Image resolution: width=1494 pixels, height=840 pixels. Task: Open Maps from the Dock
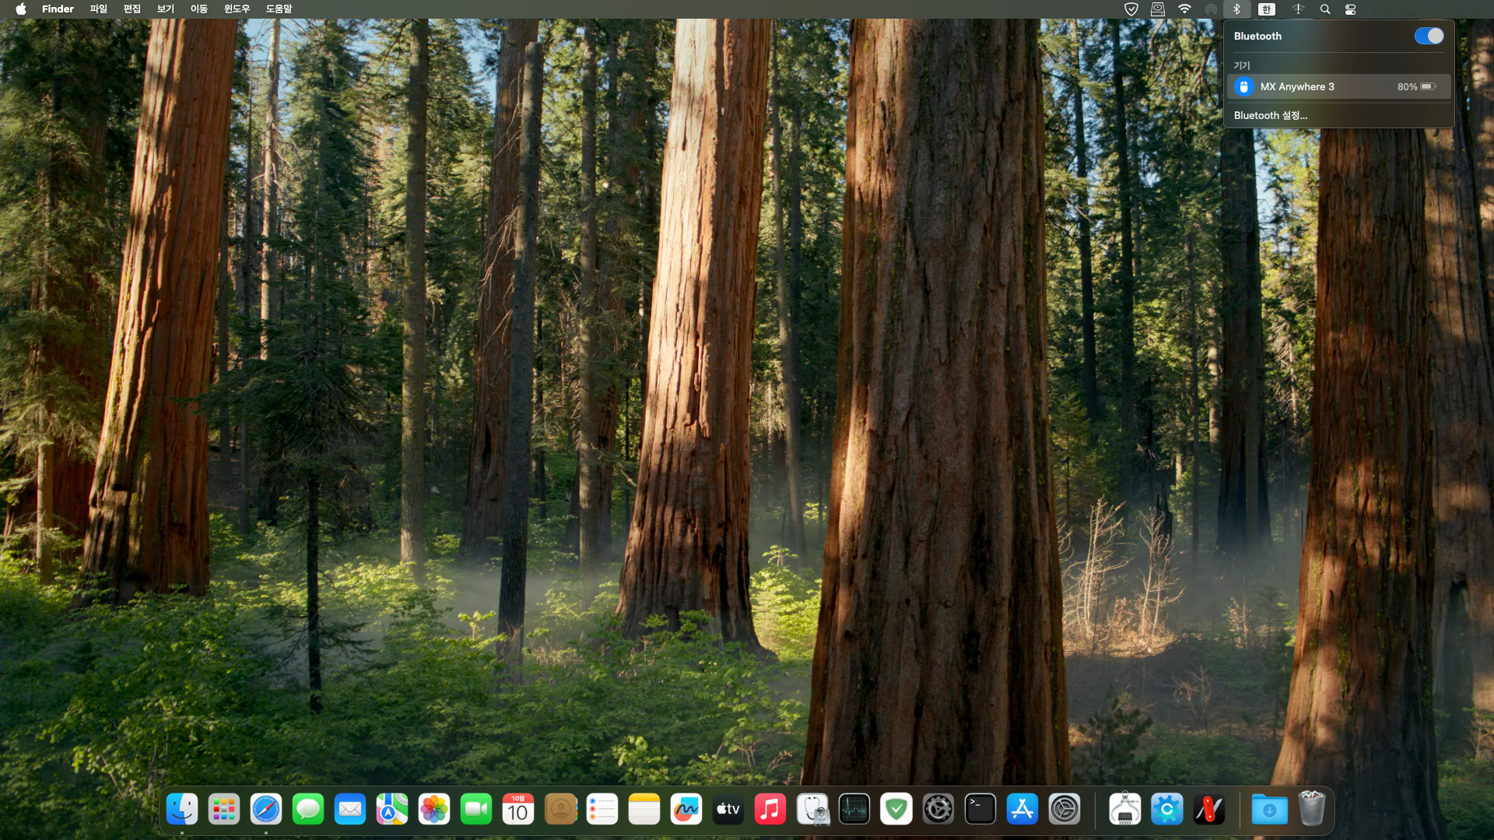click(392, 810)
